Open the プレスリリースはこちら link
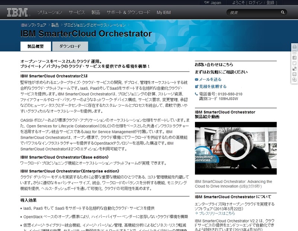 [x=217, y=213]
